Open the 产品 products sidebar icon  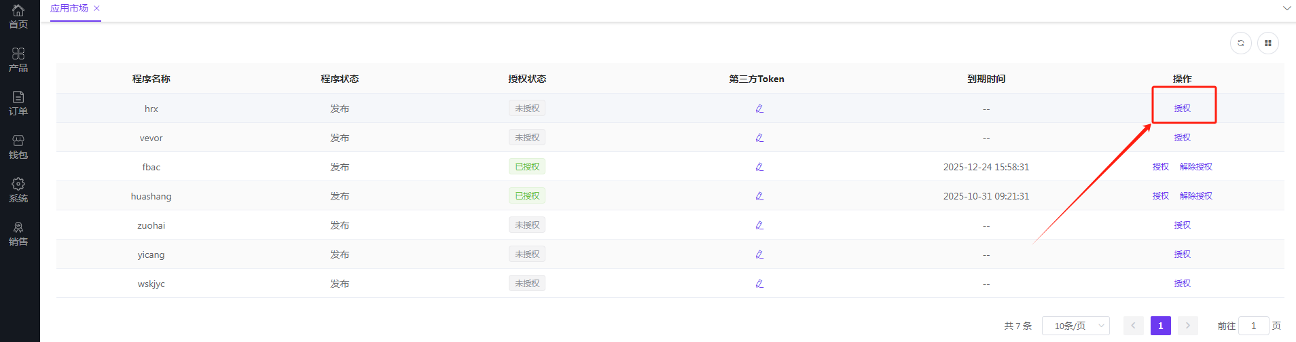click(x=18, y=60)
